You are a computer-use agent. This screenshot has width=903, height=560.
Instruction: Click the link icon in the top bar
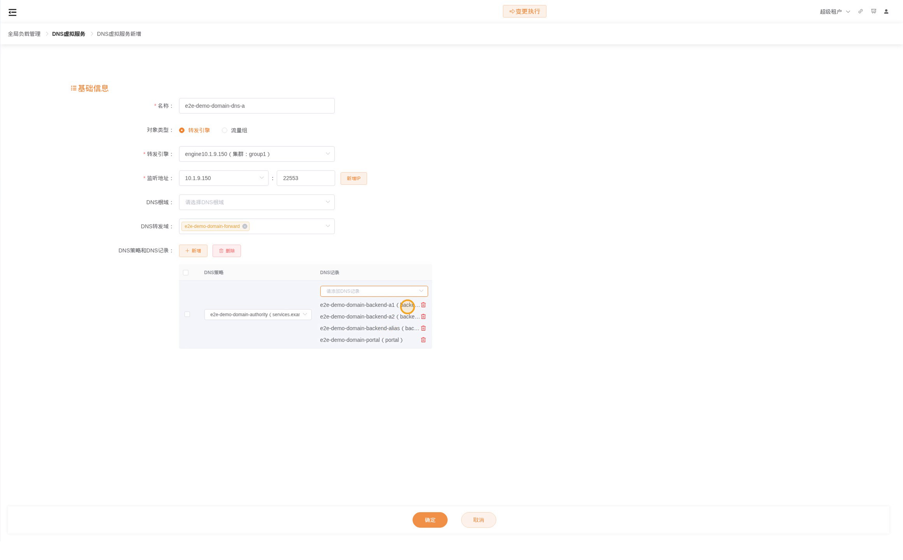pos(860,11)
